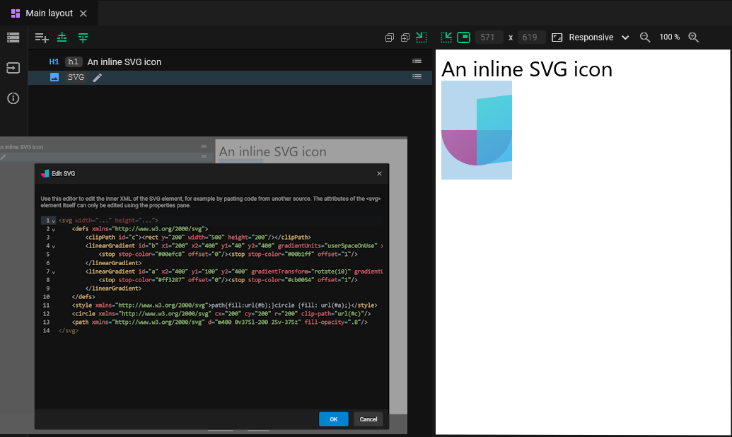Screen dimensions: 732x437
Task: Zoom out the preview
Action: (645, 37)
